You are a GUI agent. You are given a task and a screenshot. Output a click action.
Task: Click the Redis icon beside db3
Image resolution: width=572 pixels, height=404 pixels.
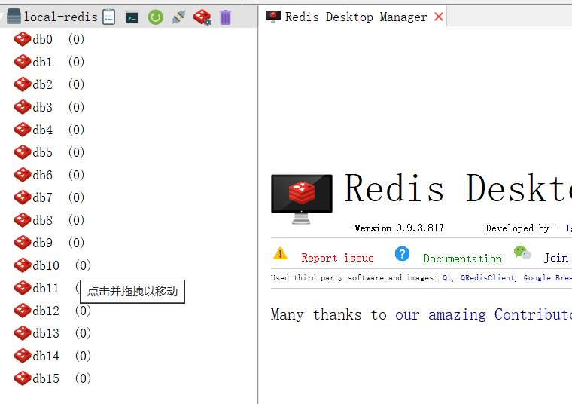click(23, 107)
